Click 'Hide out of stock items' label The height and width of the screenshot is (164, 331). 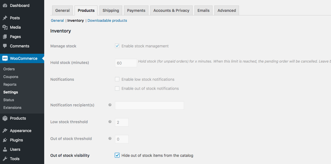(x=157, y=155)
